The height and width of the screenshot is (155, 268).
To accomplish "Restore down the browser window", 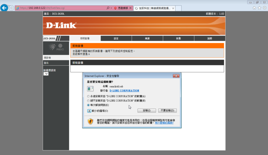I will [257, 2].
